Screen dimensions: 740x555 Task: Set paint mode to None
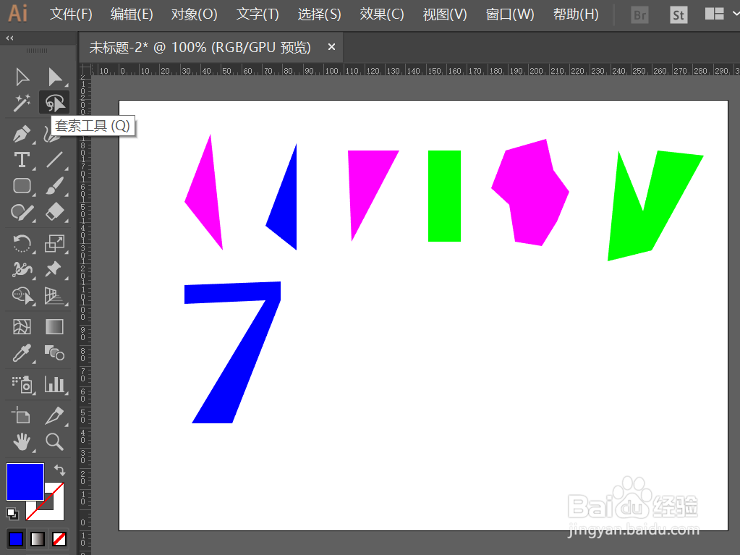[59, 539]
